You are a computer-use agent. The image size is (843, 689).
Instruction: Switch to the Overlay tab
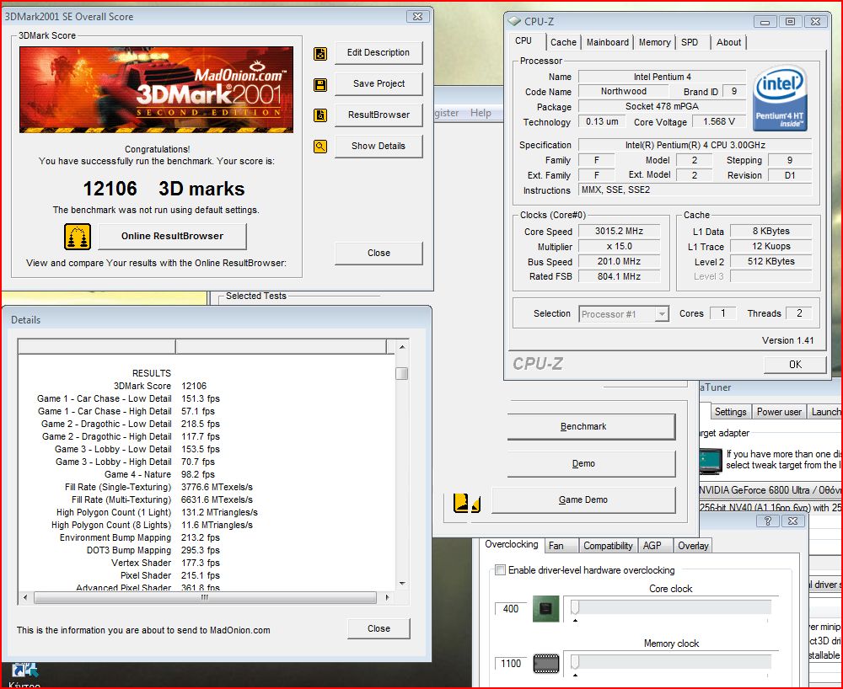[x=693, y=546]
